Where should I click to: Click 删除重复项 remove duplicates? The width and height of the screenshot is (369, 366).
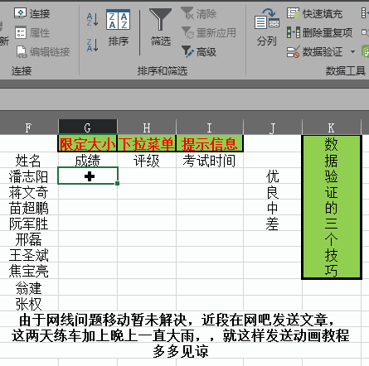(x=320, y=32)
